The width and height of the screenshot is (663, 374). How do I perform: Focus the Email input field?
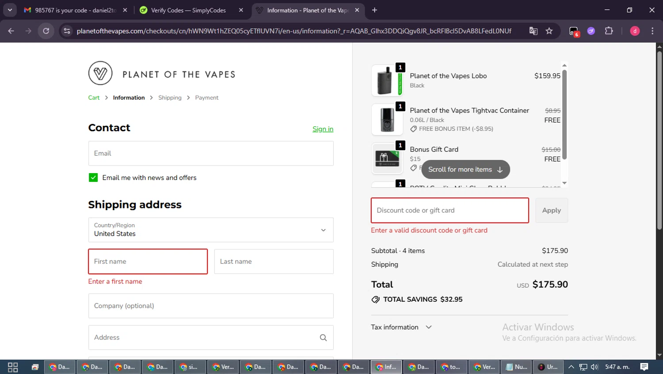coord(211,153)
